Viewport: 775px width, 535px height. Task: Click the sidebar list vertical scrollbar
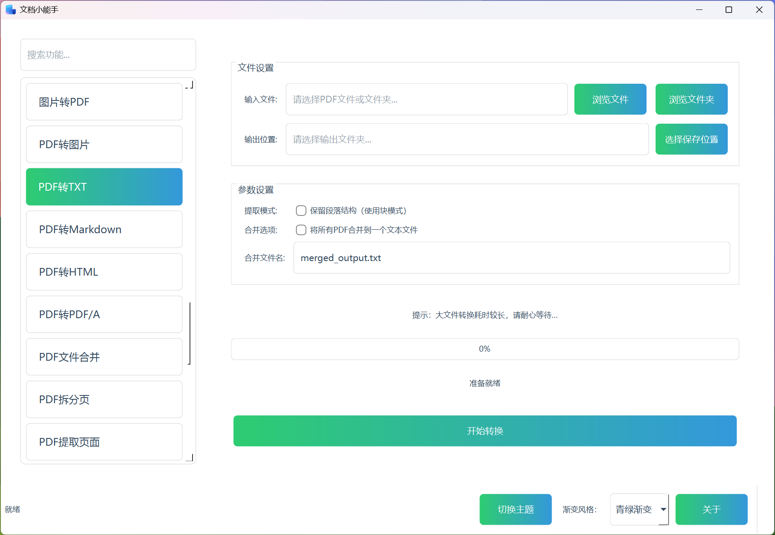click(189, 333)
